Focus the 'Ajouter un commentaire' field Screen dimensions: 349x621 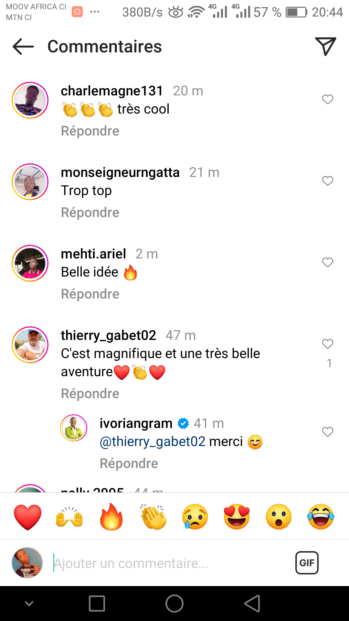pos(162,563)
